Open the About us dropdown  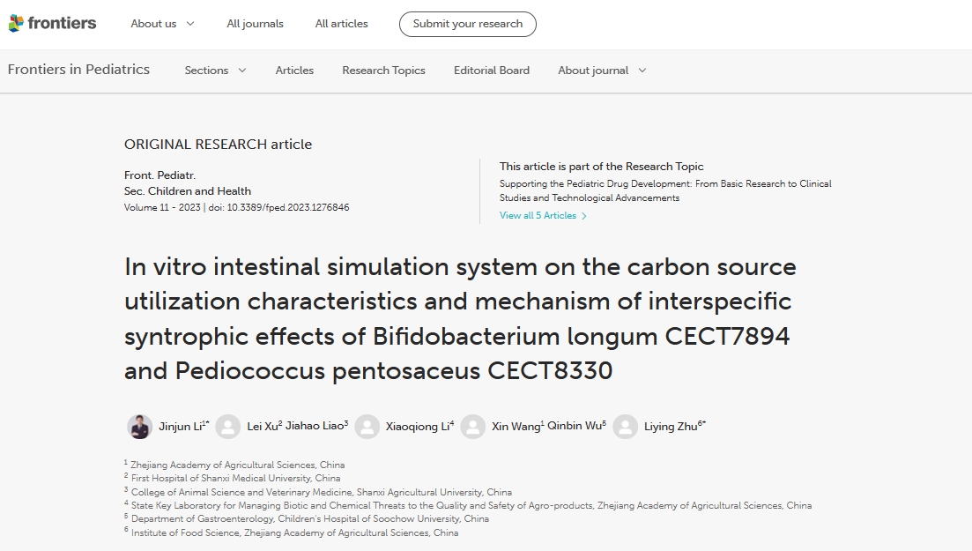(162, 24)
